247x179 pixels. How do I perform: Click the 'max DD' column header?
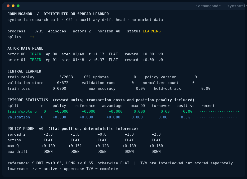[x=138, y=106]
